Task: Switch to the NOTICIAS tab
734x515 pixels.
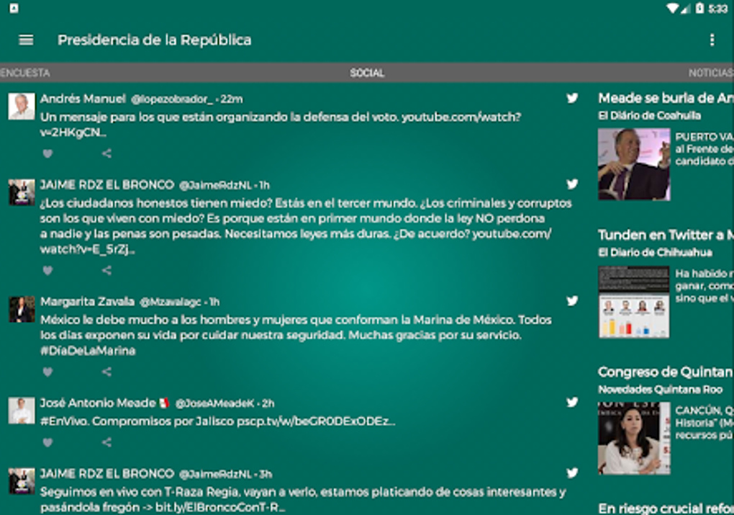Action: [x=710, y=73]
